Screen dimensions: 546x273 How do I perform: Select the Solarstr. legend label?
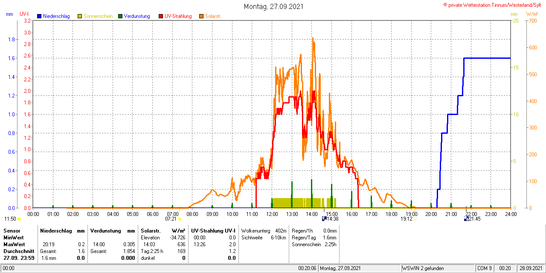(213, 16)
